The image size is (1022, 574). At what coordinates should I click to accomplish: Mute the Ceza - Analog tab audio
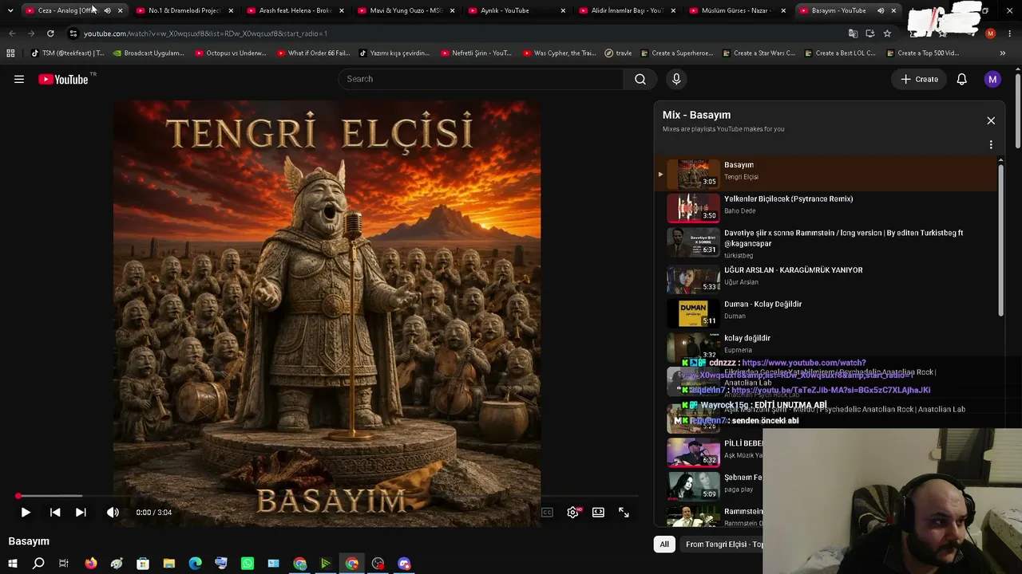(x=107, y=10)
